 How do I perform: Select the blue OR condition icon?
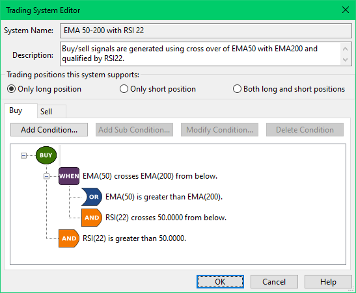[92, 197]
